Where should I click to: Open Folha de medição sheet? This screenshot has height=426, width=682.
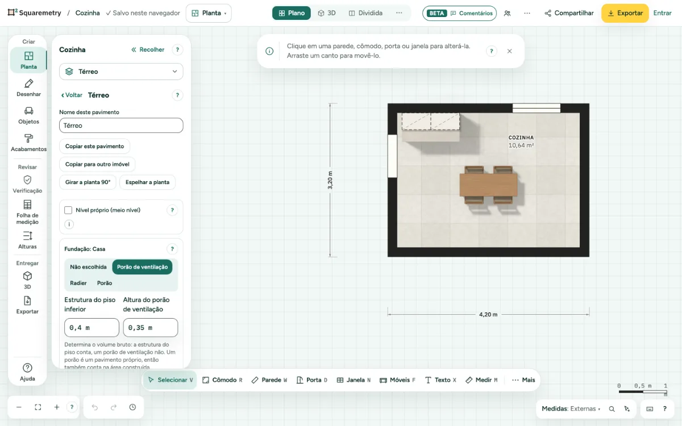tap(27, 212)
